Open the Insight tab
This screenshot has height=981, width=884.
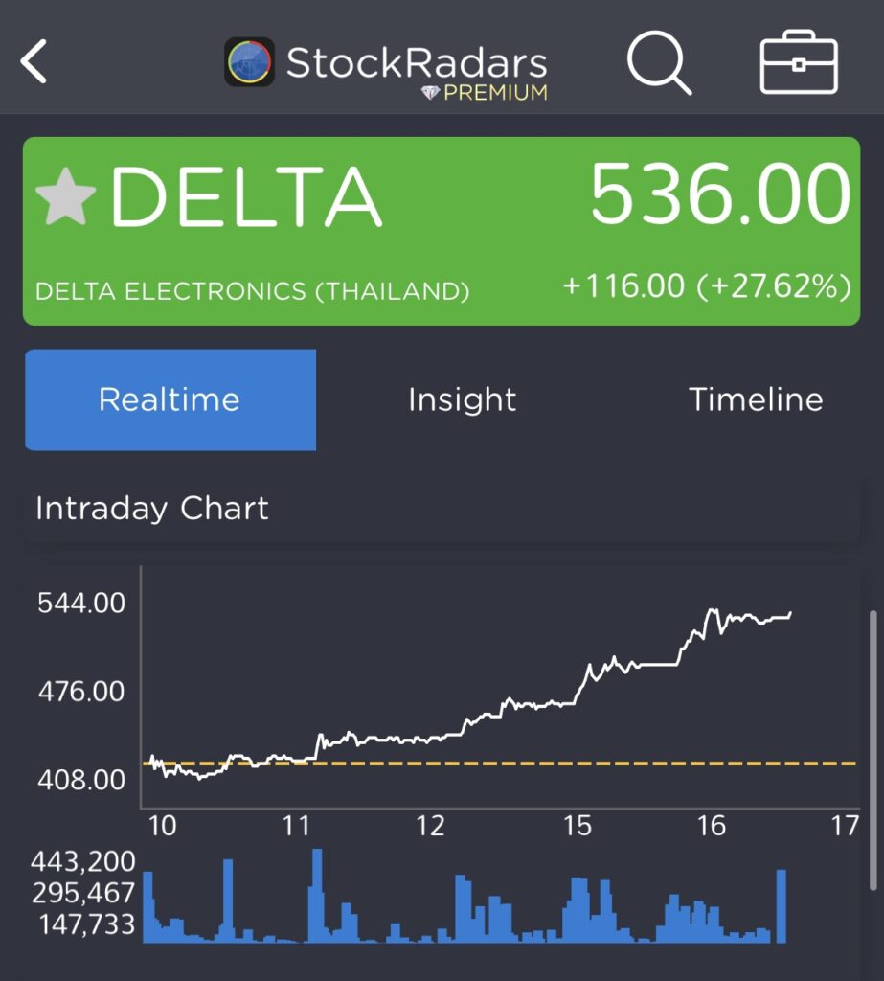click(x=462, y=399)
